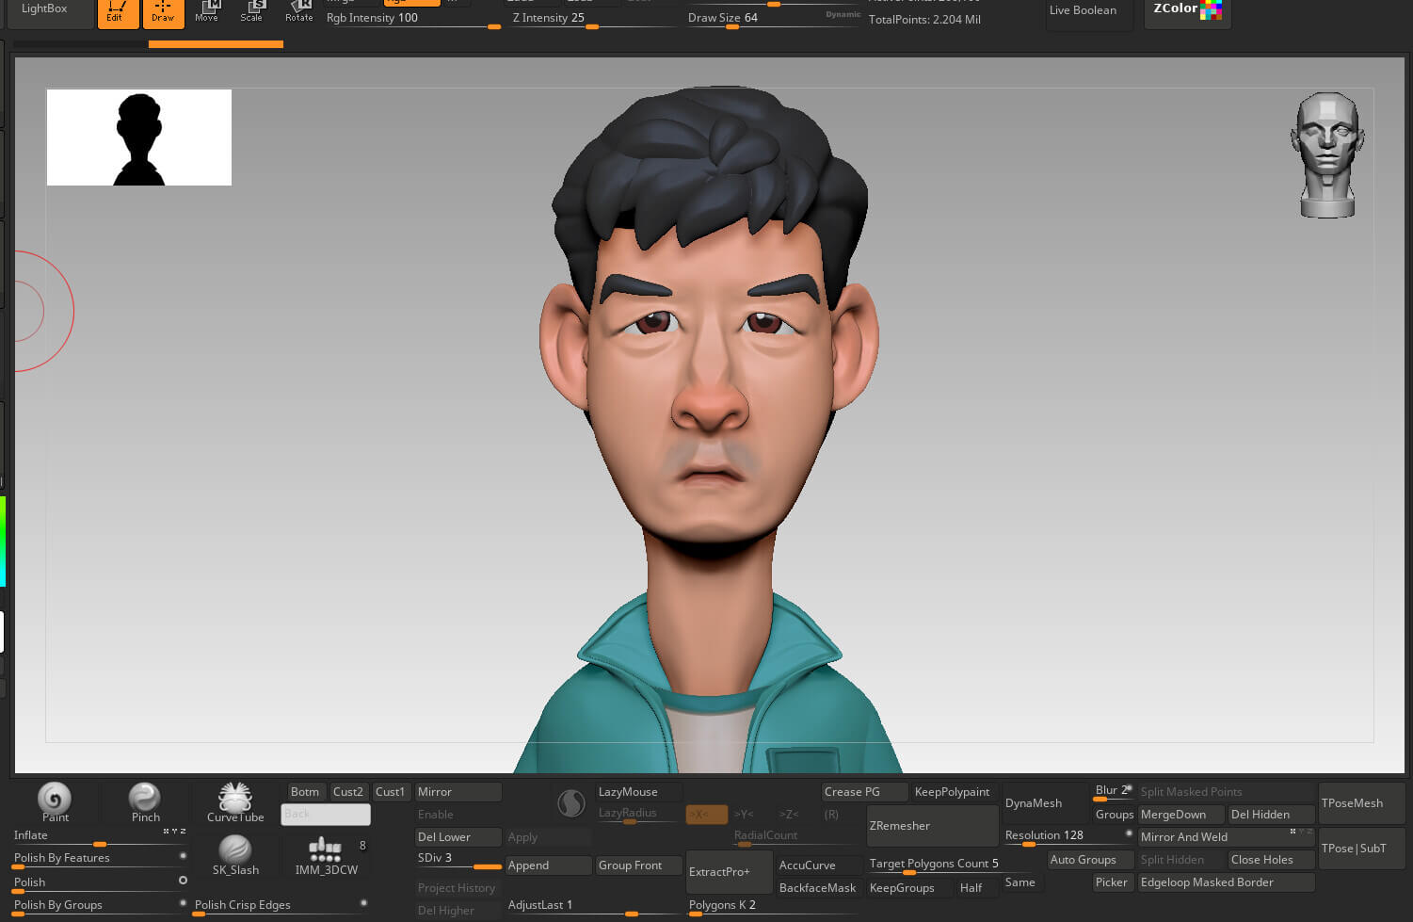The width and height of the screenshot is (1413, 922).
Task: Open the LightBox browser
Action: tap(44, 10)
